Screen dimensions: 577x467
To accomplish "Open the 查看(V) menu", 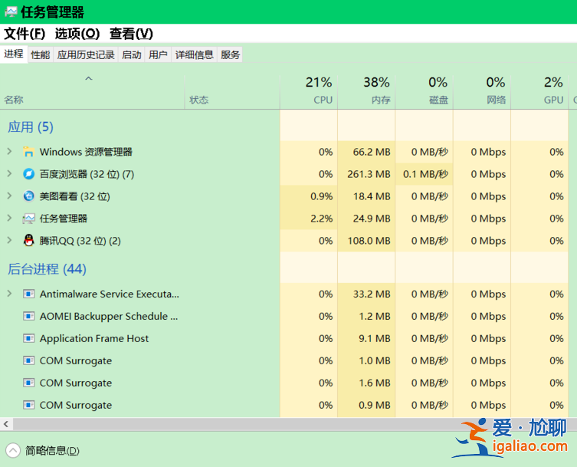I will (x=131, y=34).
